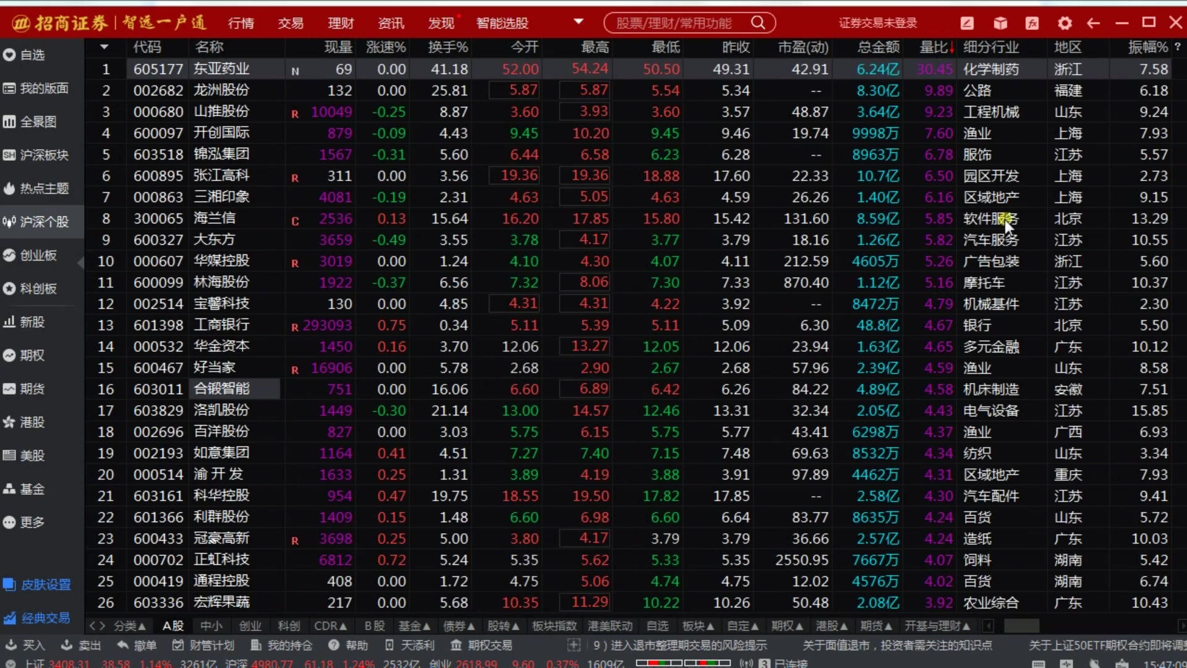Switch to the 板块指数 tab
This screenshot has height=668, width=1187.
tap(555, 626)
